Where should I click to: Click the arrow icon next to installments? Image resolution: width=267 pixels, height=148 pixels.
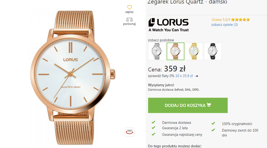point(197,76)
